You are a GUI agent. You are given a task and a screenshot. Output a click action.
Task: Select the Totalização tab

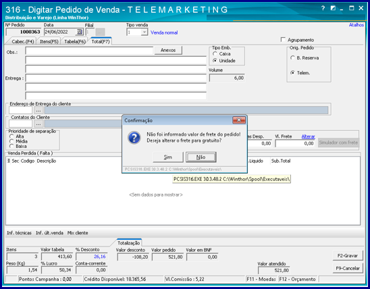pyautogui.click(x=128, y=243)
